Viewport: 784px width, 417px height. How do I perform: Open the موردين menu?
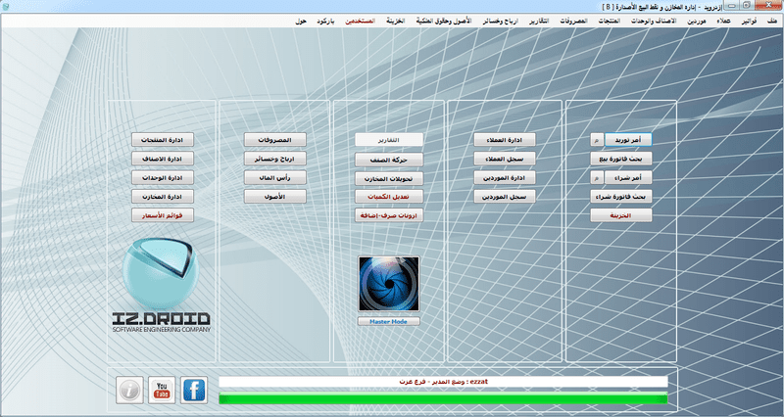[x=697, y=21]
